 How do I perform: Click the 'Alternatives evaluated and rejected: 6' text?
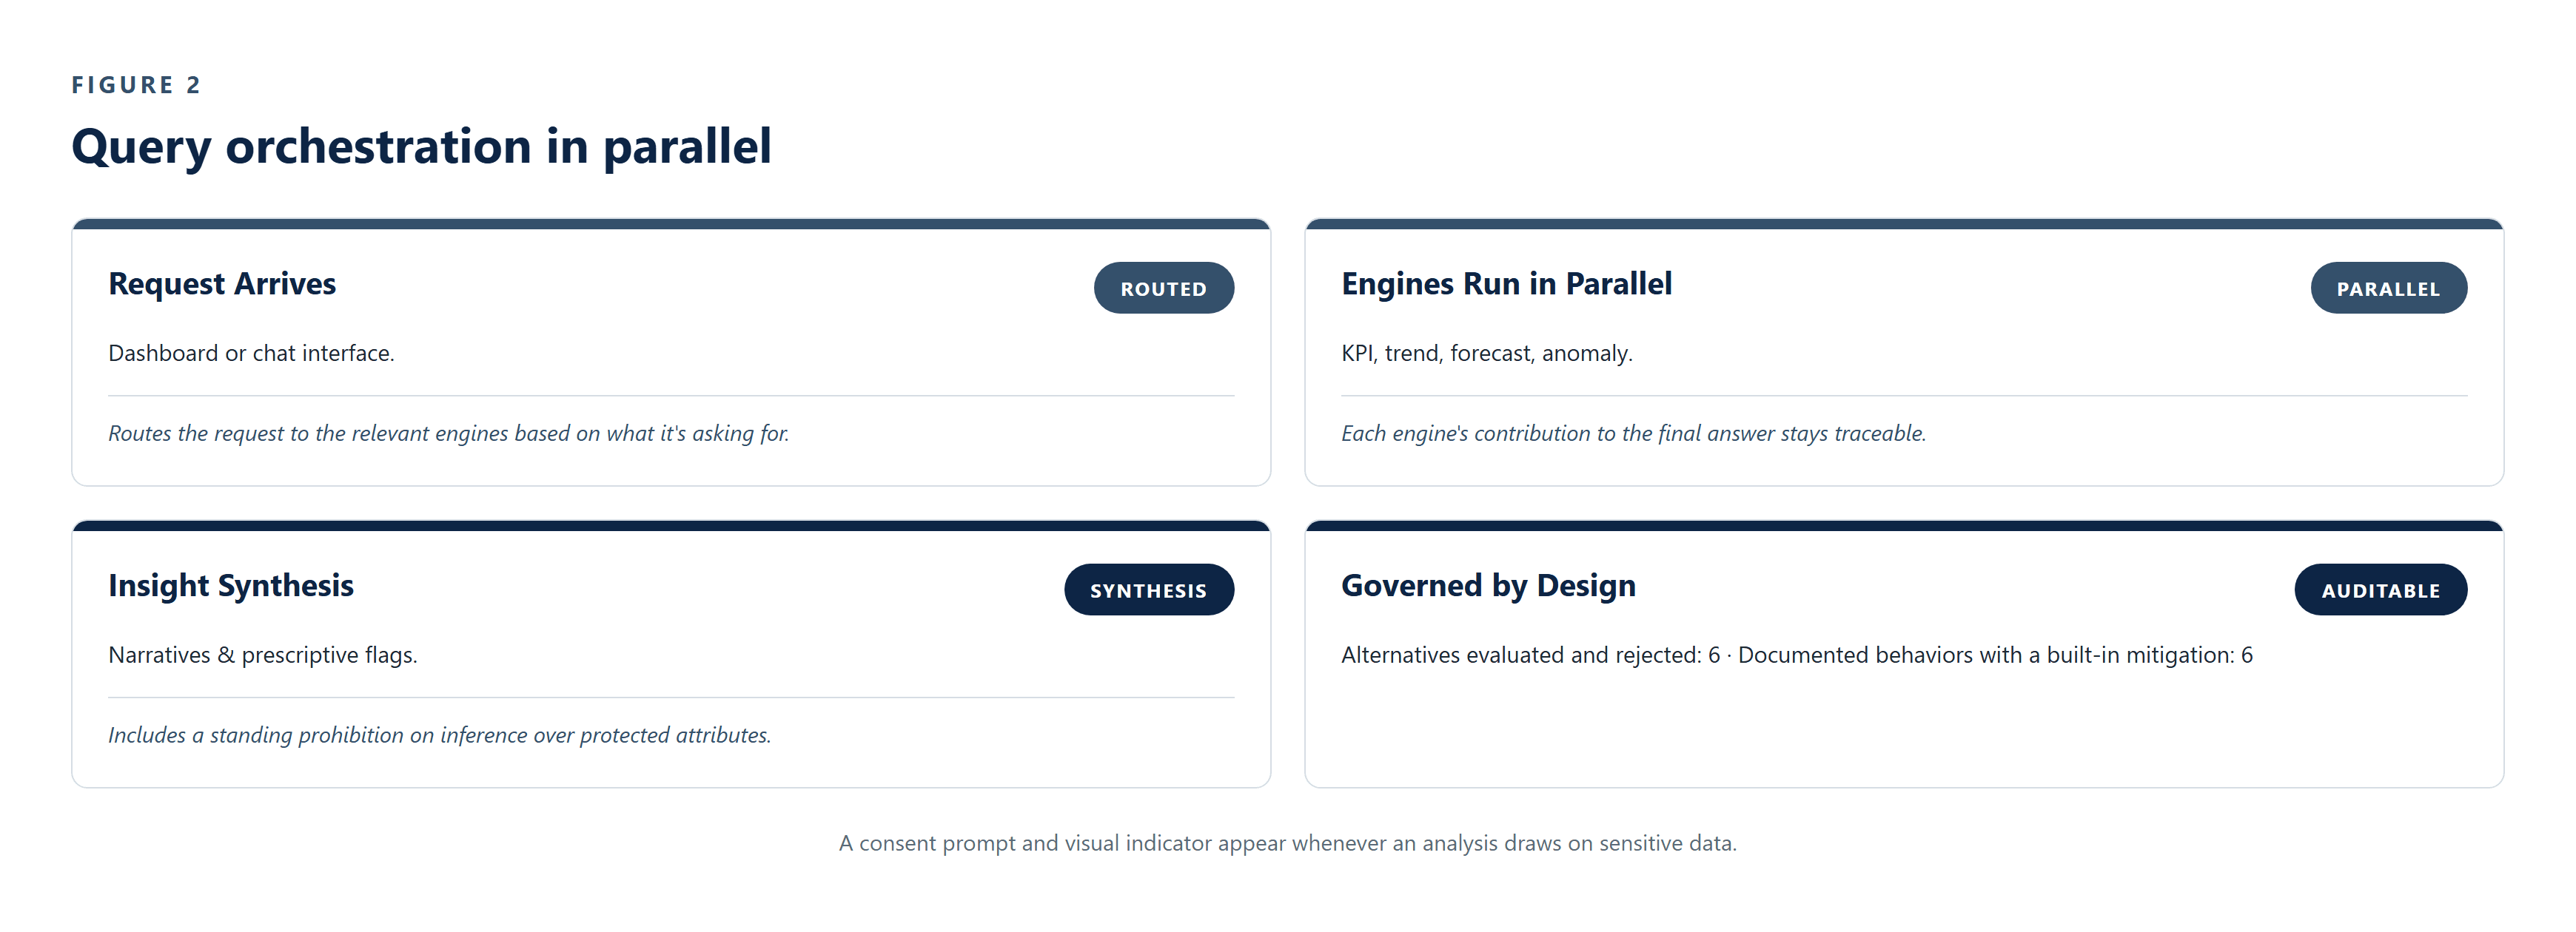1530,655
